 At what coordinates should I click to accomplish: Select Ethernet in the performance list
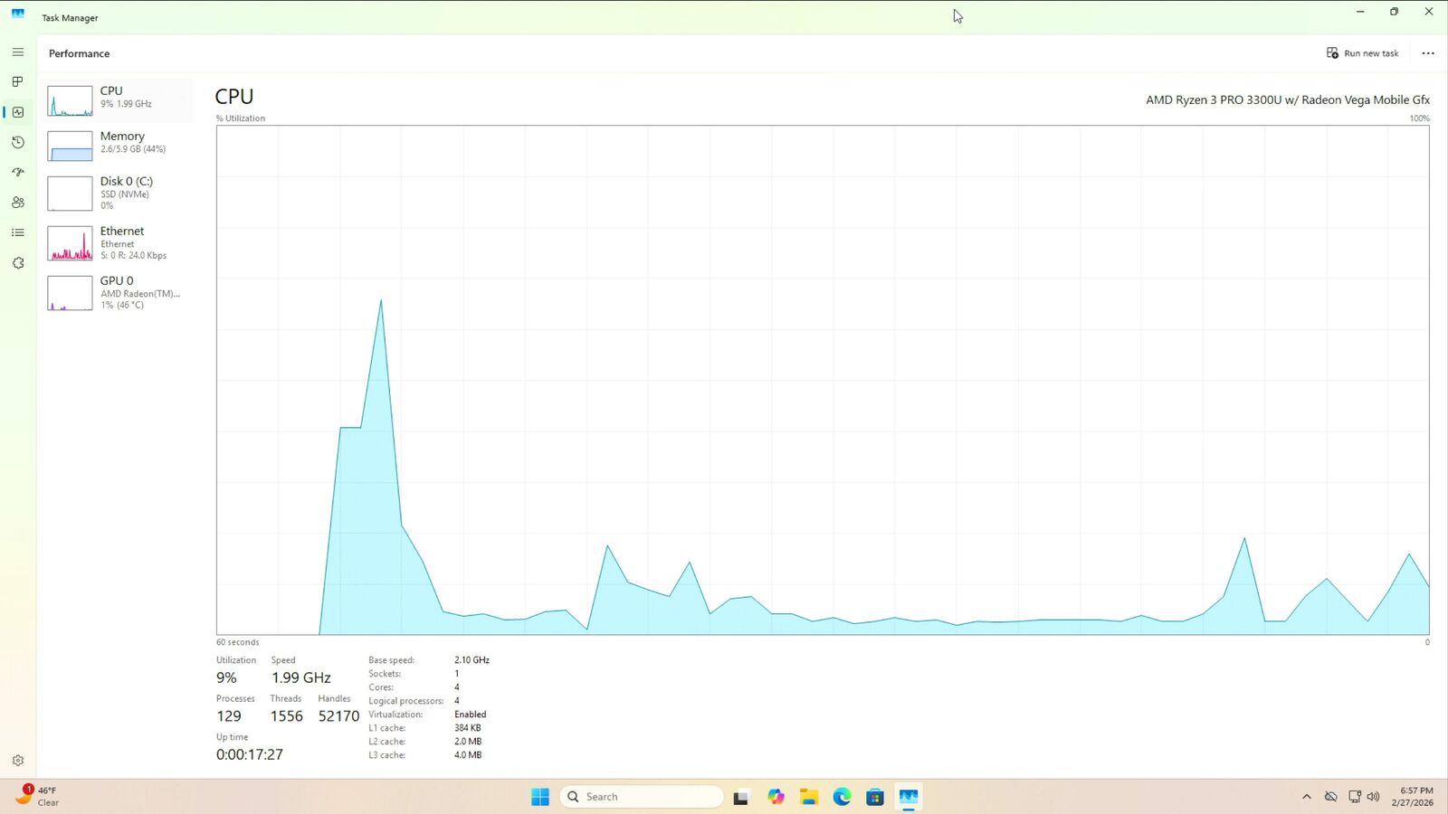click(x=119, y=242)
